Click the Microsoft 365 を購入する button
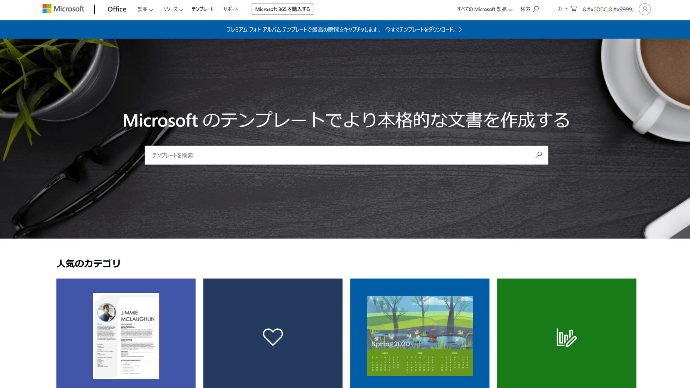 point(282,9)
